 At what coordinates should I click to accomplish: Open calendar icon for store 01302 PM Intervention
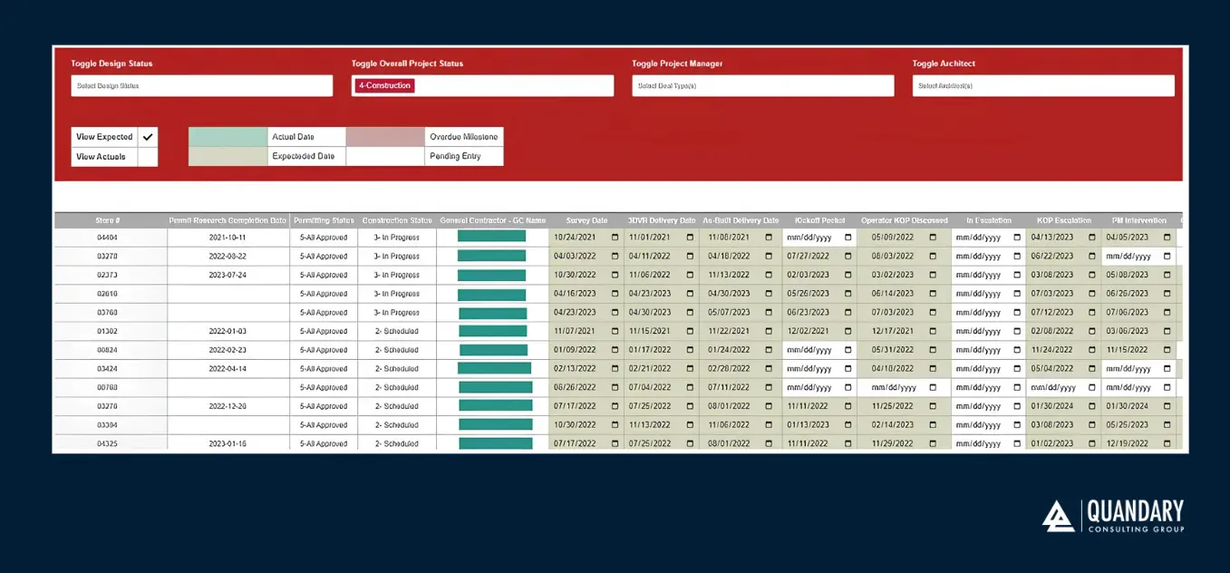click(x=1167, y=331)
